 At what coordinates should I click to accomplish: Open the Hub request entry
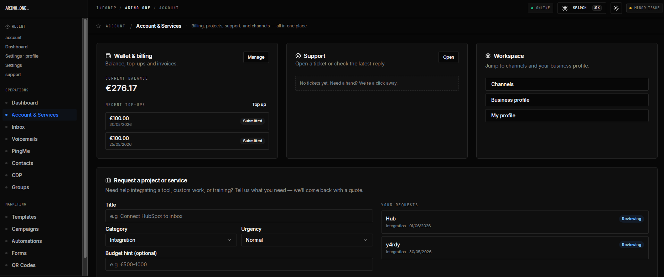(x=515, y=222)
